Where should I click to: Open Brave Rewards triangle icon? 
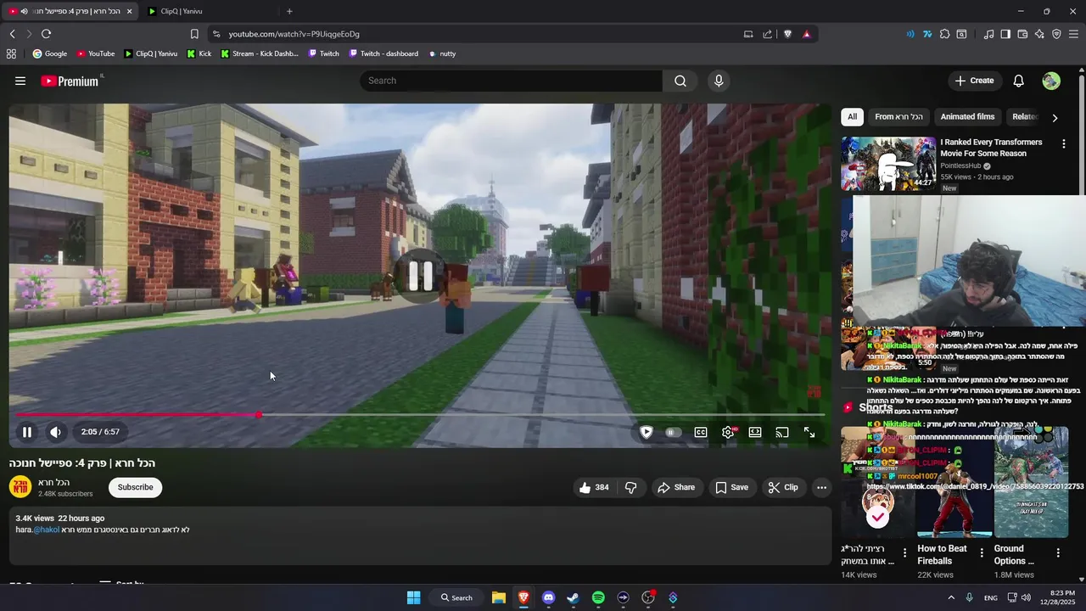coord(806,34)
